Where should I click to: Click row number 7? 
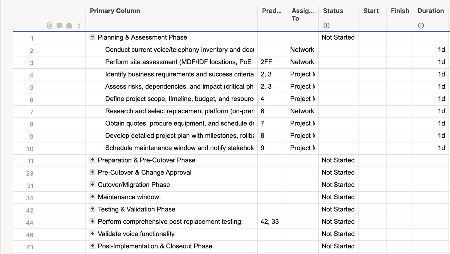pyautogui.click(x=31, y=112)
